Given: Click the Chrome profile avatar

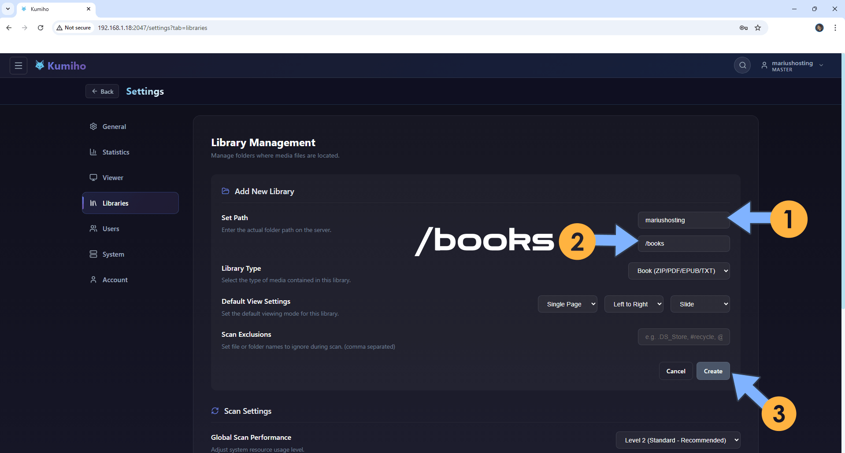Looking at the screenshot, I should (x=819, y=28).
